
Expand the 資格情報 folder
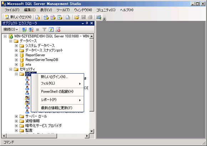[x=16, y=121]
